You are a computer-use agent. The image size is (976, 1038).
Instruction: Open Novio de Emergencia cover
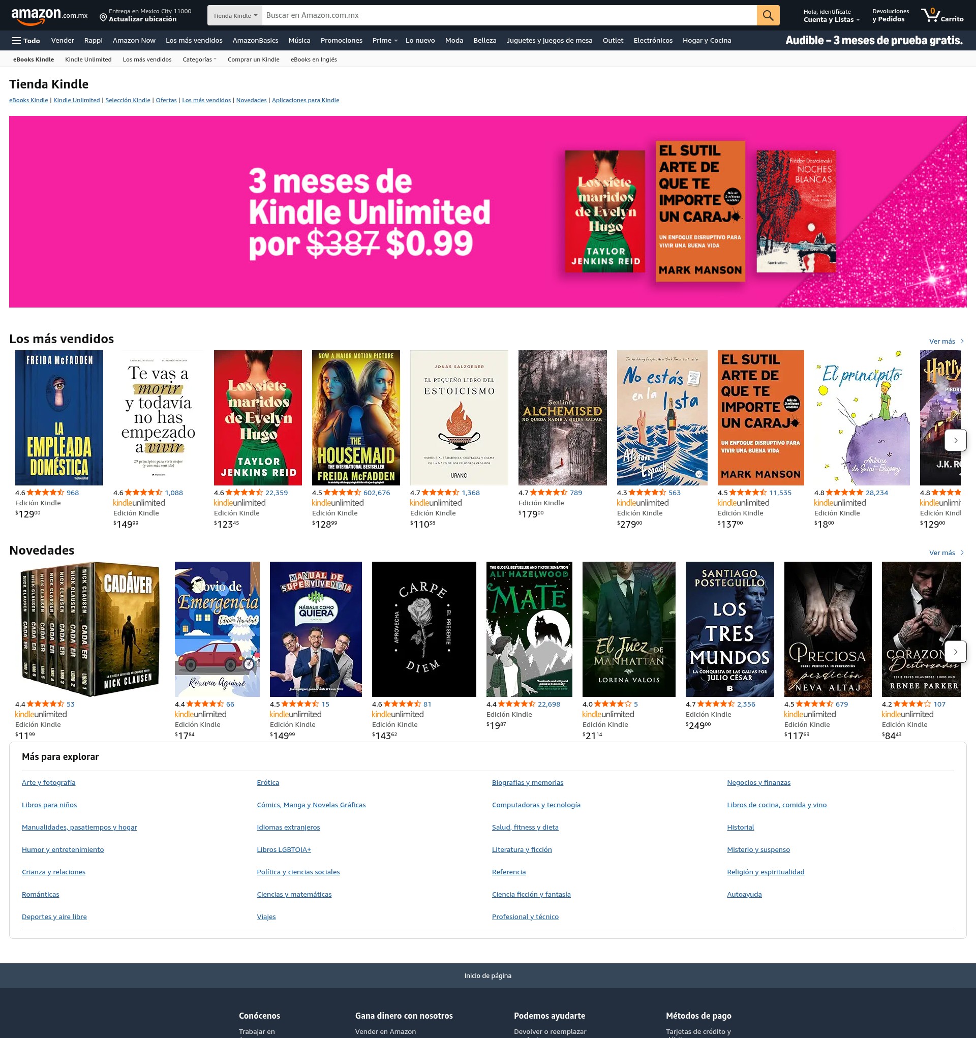(217, 629)
